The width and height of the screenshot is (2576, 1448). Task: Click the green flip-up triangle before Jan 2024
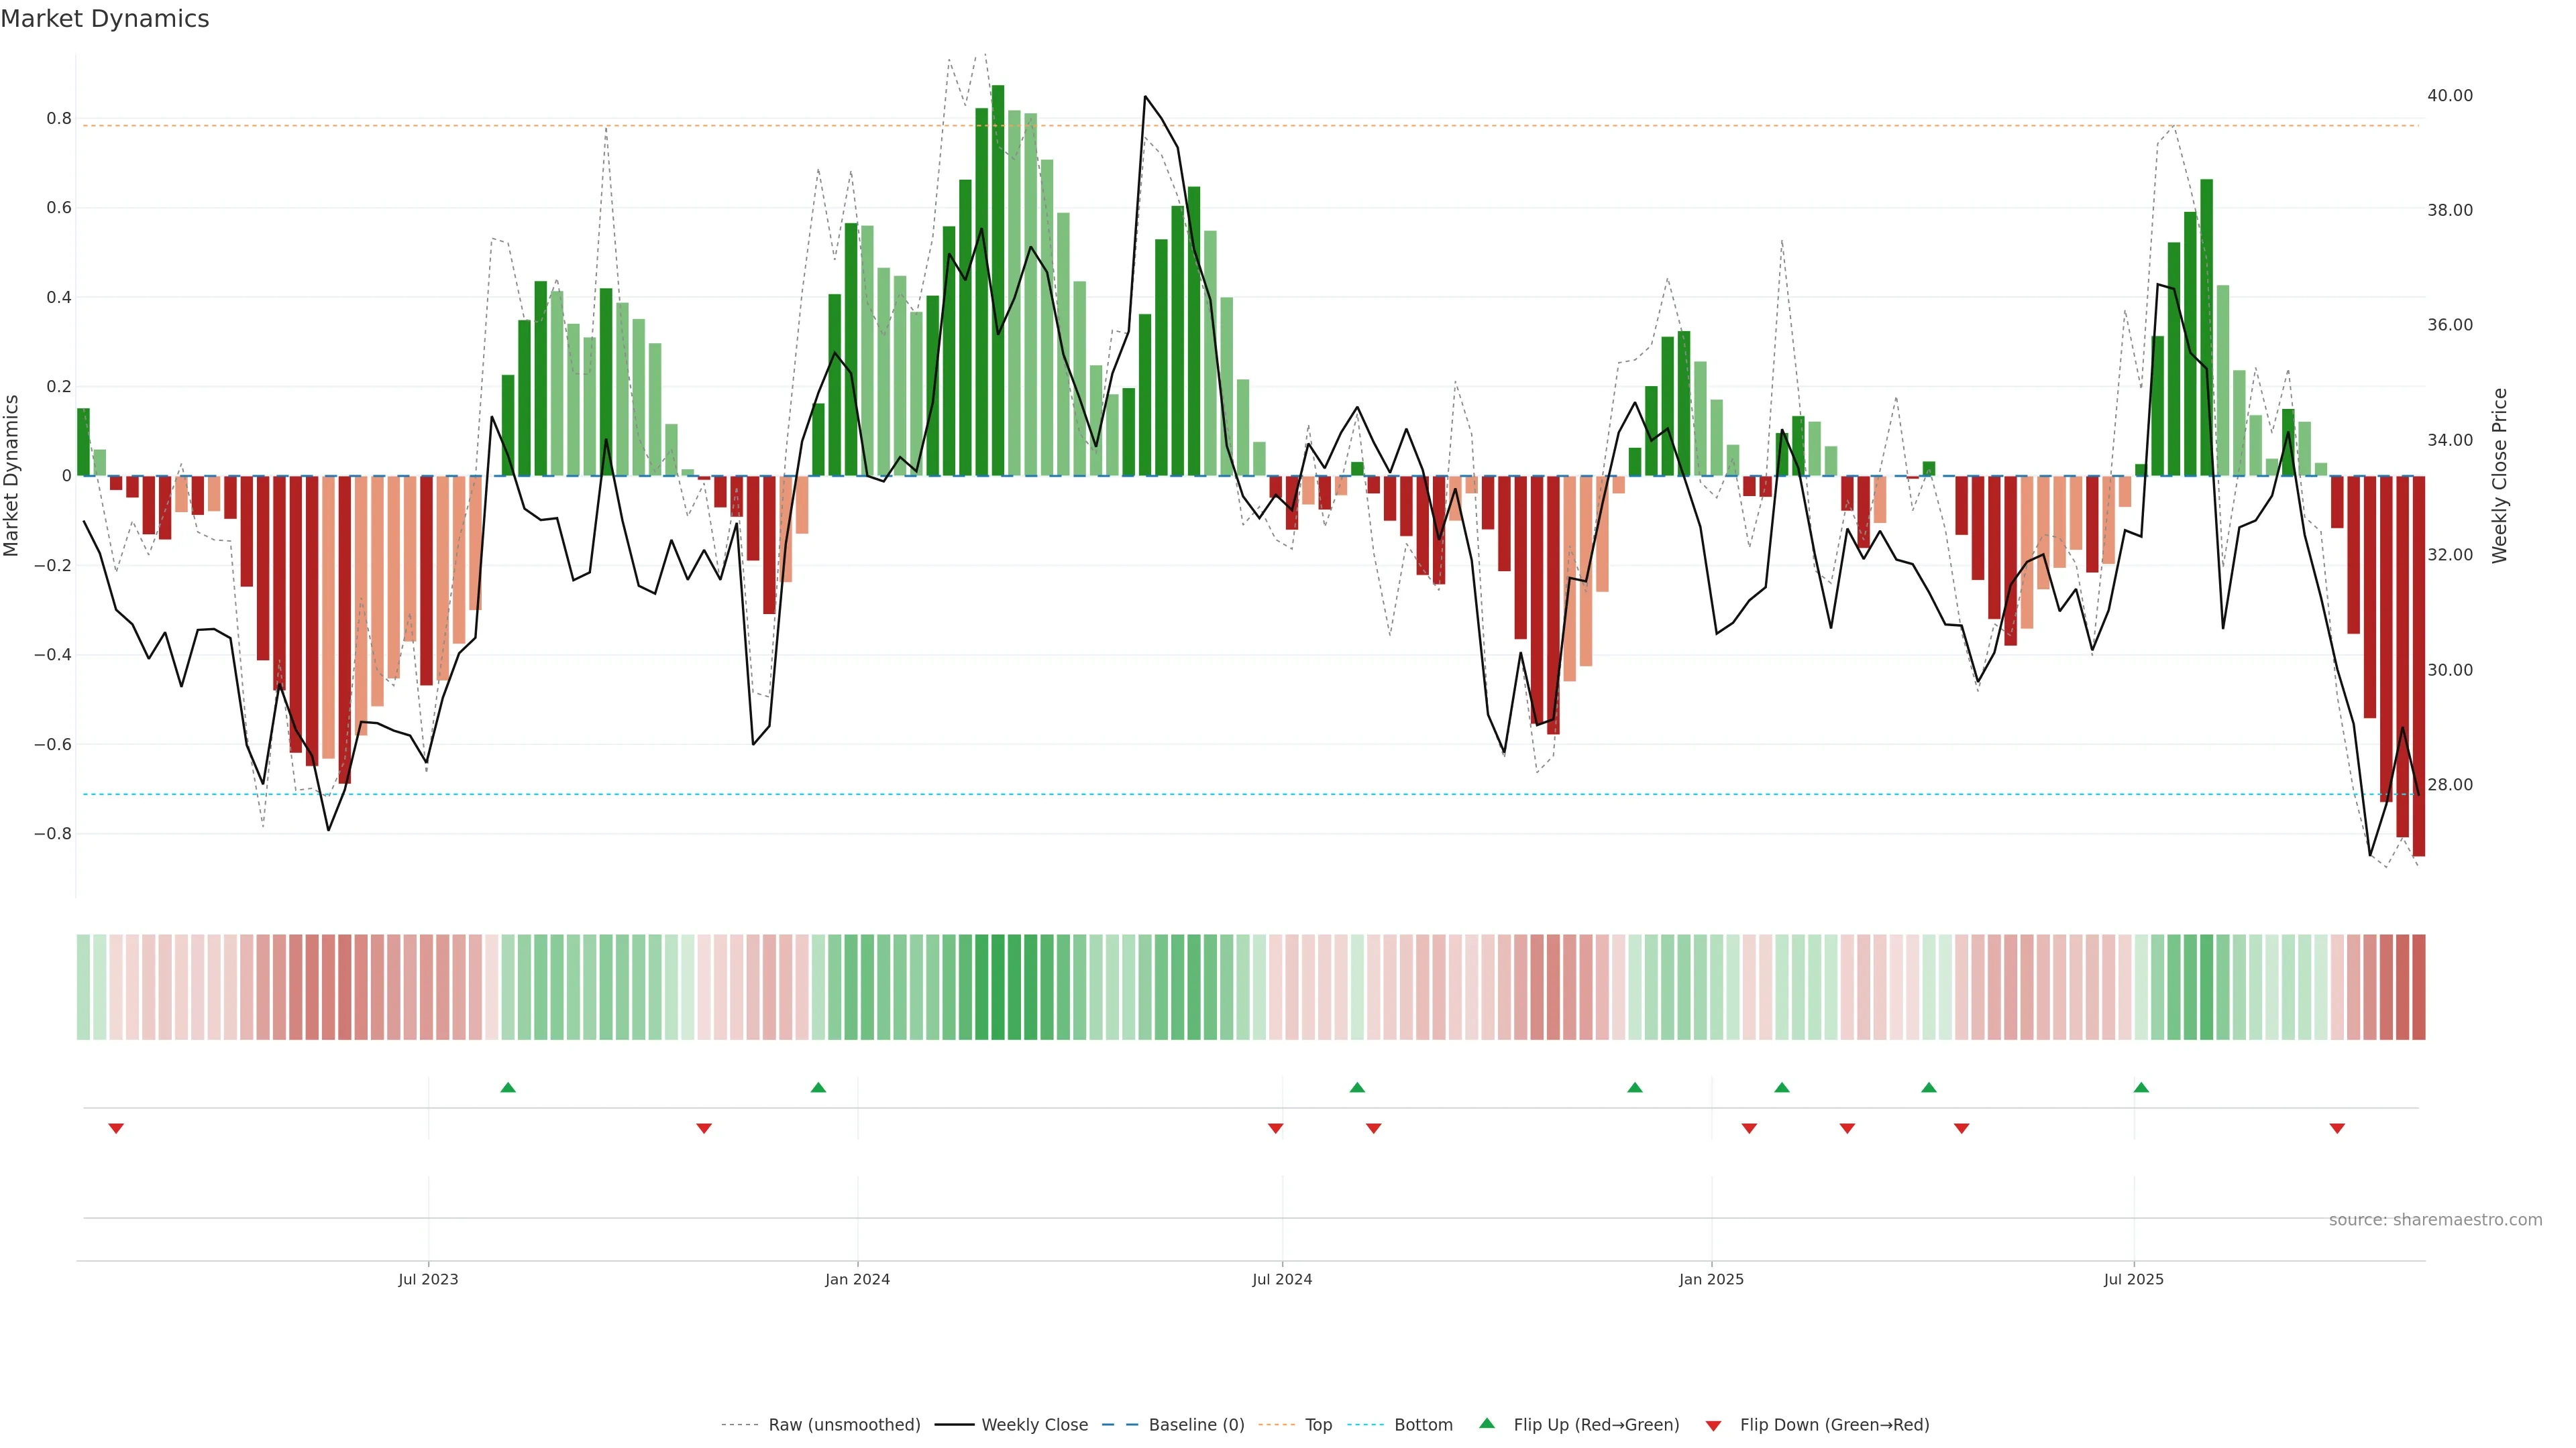click(x=818, y=1087)
